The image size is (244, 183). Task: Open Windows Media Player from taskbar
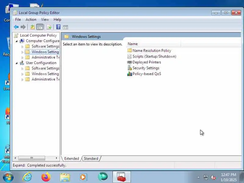coord(84,177)
